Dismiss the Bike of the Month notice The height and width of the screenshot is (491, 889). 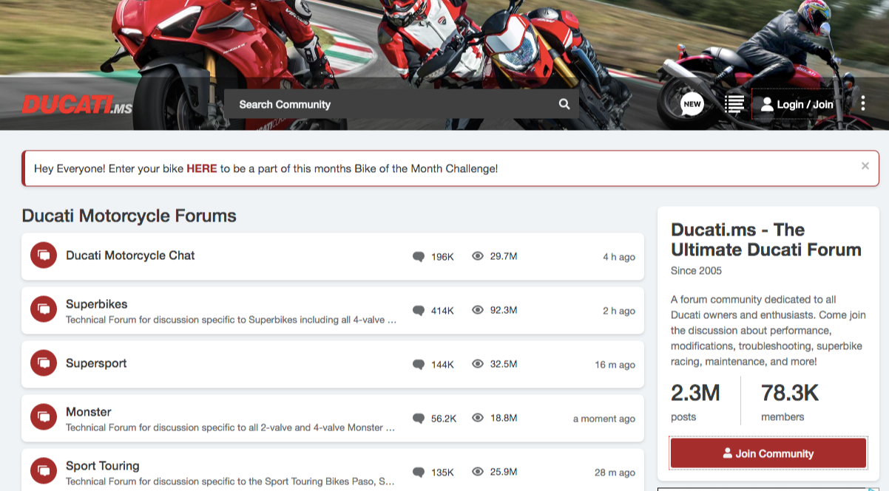(x=865, y=166)
